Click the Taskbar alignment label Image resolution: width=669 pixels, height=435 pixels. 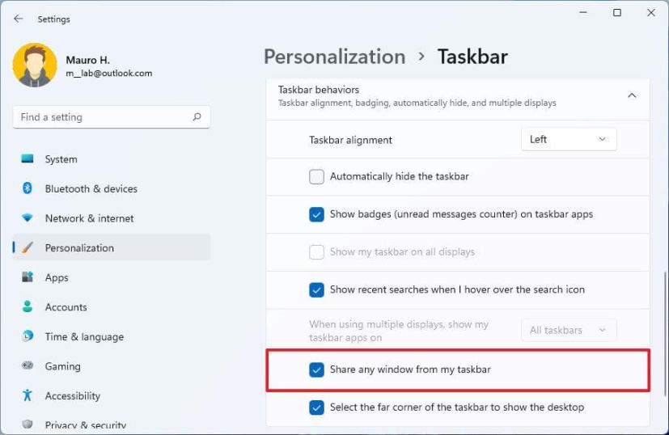point(351,140)
